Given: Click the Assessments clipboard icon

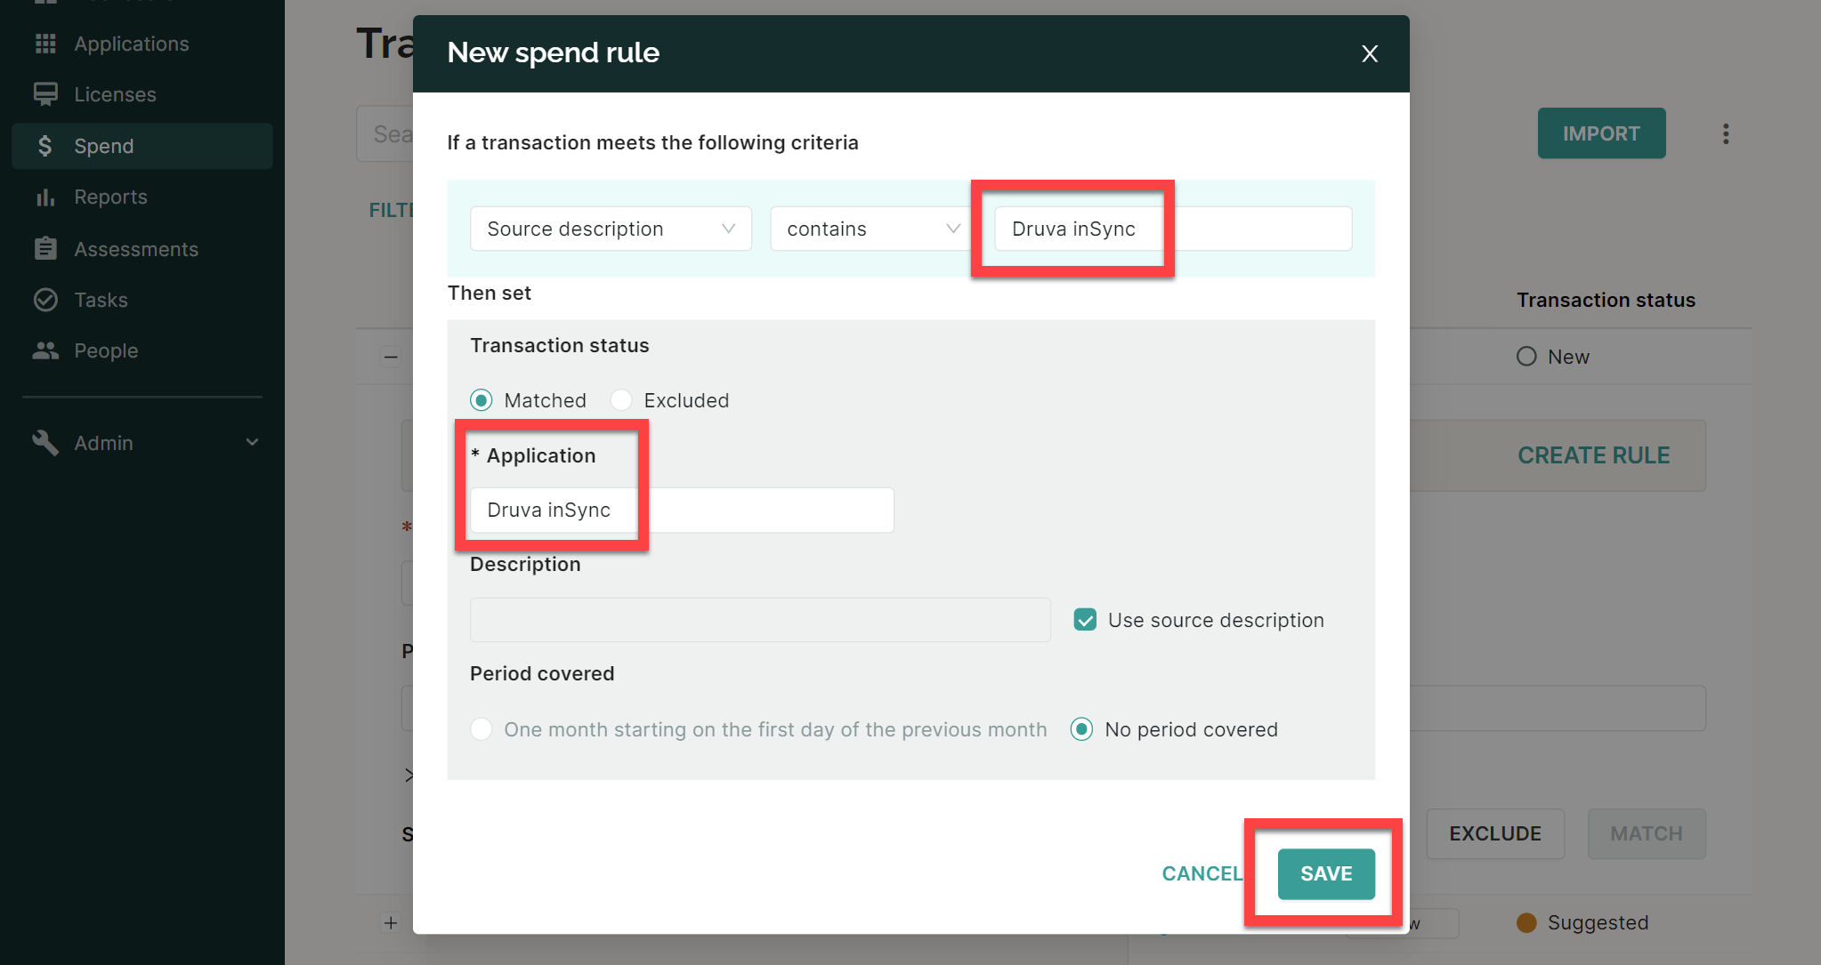Looking at the screenshot, I should click(x=45, y=249).
